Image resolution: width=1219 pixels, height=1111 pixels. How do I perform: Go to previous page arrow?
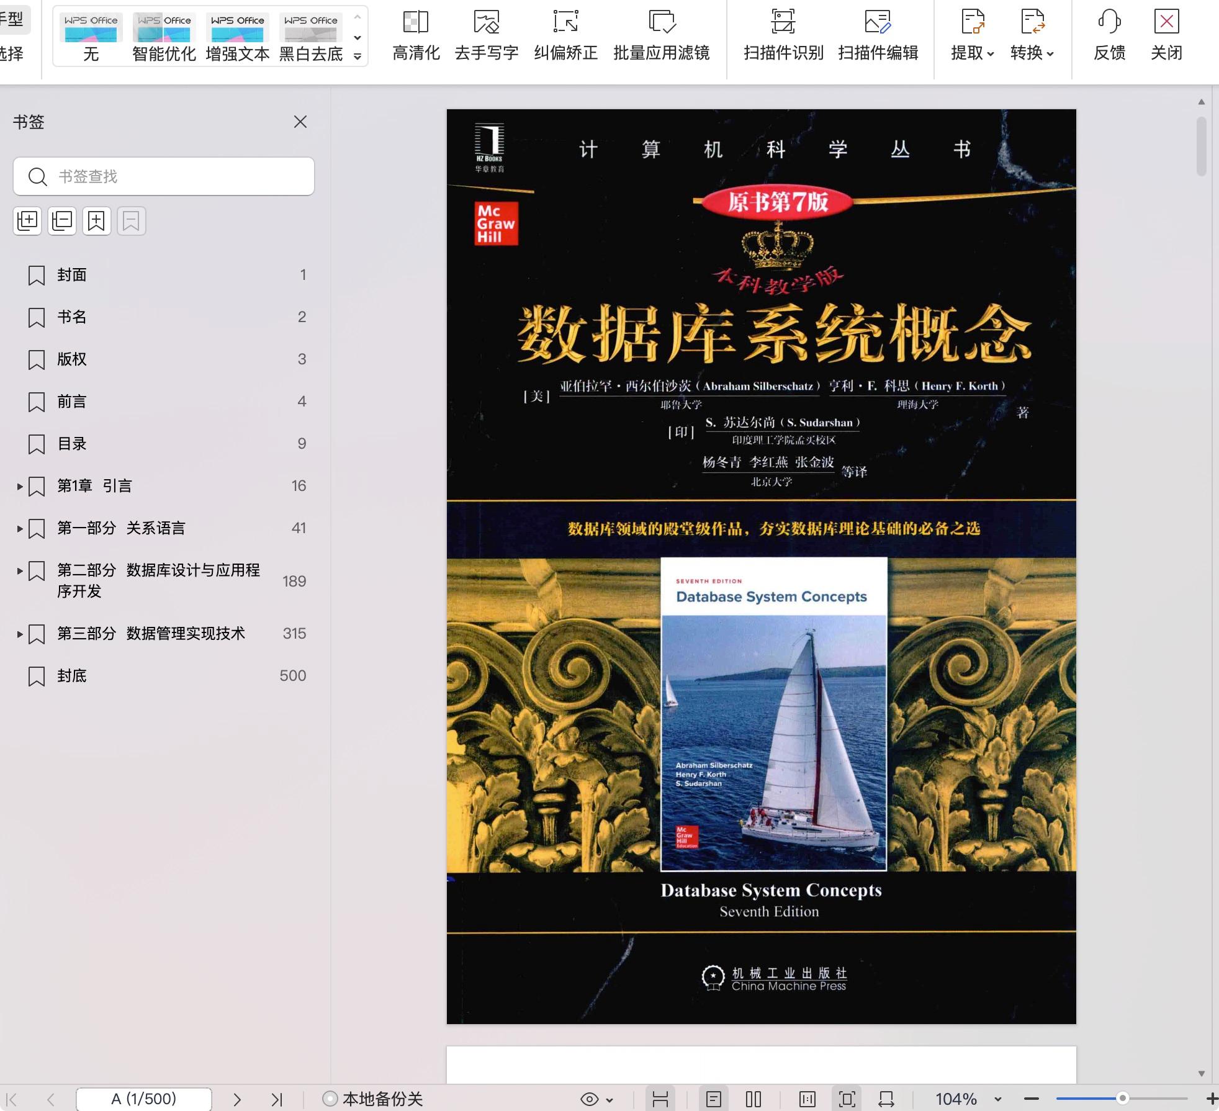pos(50,1099)
